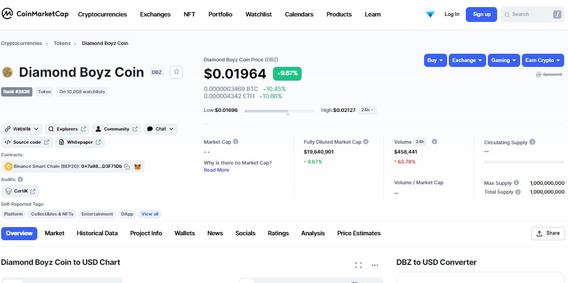The width and height of the screenshot is (568, 283).
Task: Open the Gaming dropdown
Action: [x=504, y=60]
